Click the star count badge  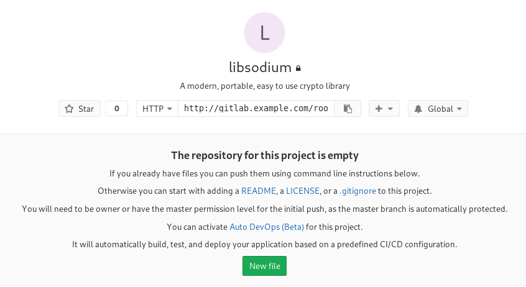(117, 109)
